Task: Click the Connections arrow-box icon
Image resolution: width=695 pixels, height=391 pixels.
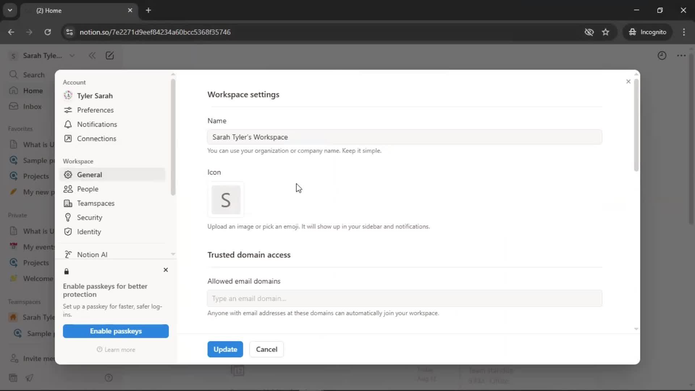Action: tap(68, 139)
